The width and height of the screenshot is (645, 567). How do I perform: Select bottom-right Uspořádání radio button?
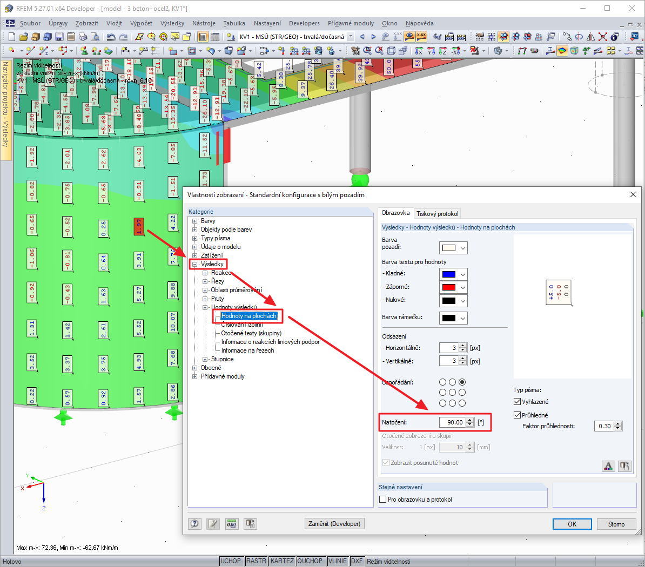[462, 403]
